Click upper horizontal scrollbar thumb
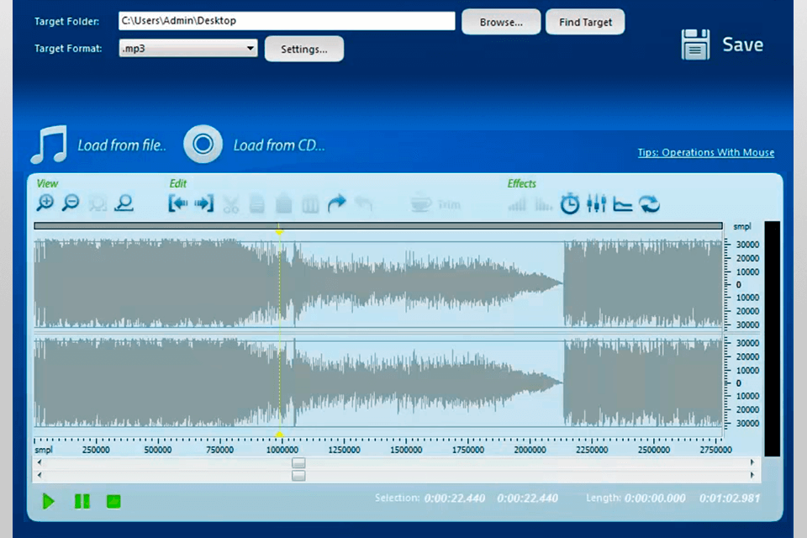This screenshot has width=807, height=538. (x=298, y=462)
